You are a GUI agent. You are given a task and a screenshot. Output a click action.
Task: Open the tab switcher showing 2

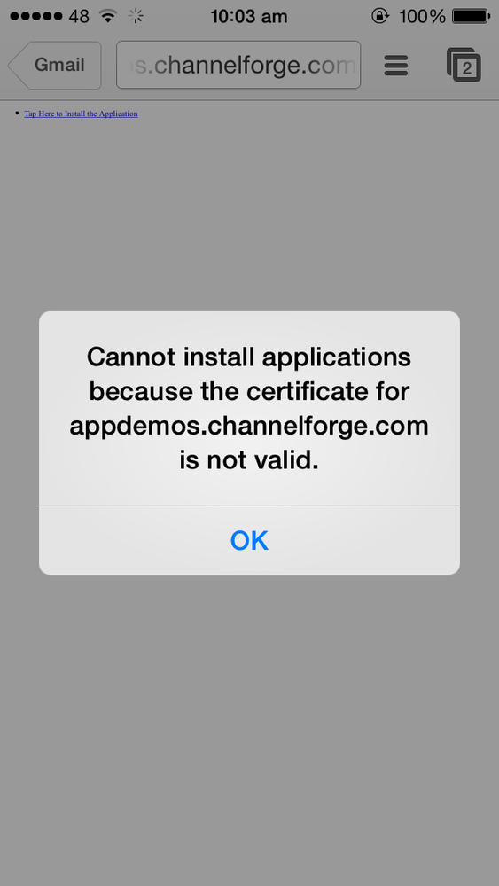coord(464,66)
